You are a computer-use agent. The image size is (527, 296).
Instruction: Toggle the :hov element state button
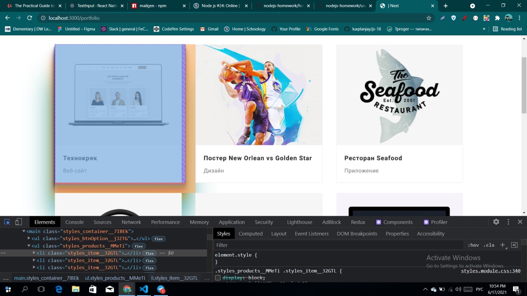(473, 245)
